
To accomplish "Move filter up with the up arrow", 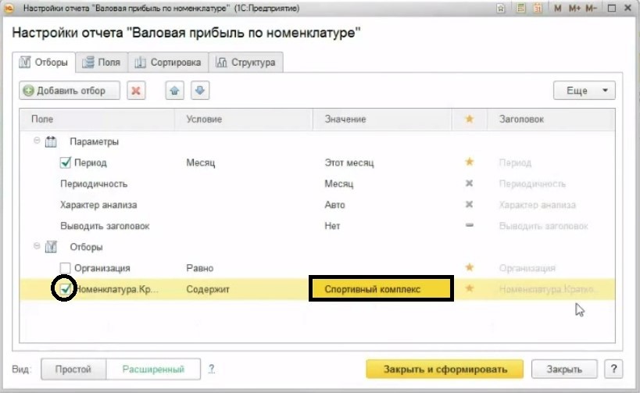I will (x=174, y=91).
